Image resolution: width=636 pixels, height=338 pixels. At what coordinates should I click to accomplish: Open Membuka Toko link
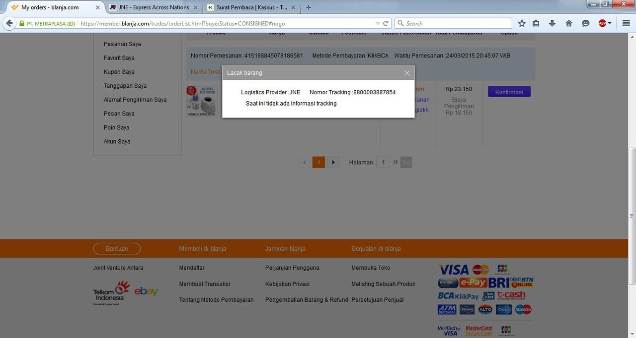pos(371,268)
